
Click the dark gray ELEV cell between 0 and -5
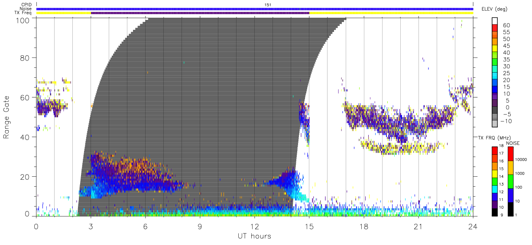click(x=494, y=111)
